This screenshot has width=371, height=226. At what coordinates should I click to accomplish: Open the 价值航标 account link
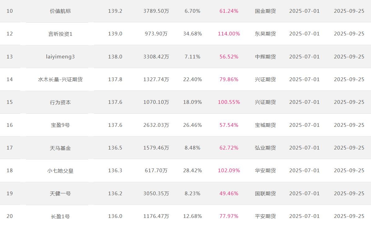click(60, 11)
